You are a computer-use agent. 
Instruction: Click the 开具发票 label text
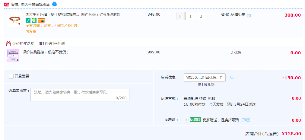[22, 76]
